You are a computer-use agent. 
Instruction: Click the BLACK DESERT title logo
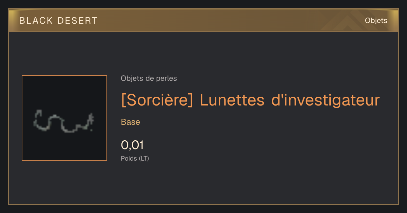tap(58, 21)
